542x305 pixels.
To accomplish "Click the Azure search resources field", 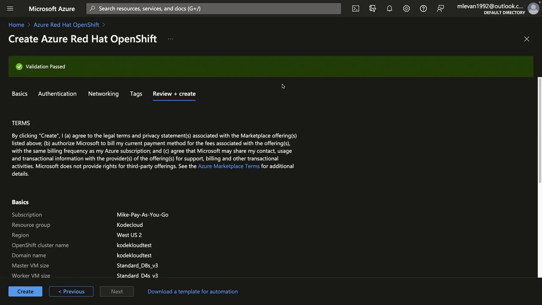I will coord(214,8).
